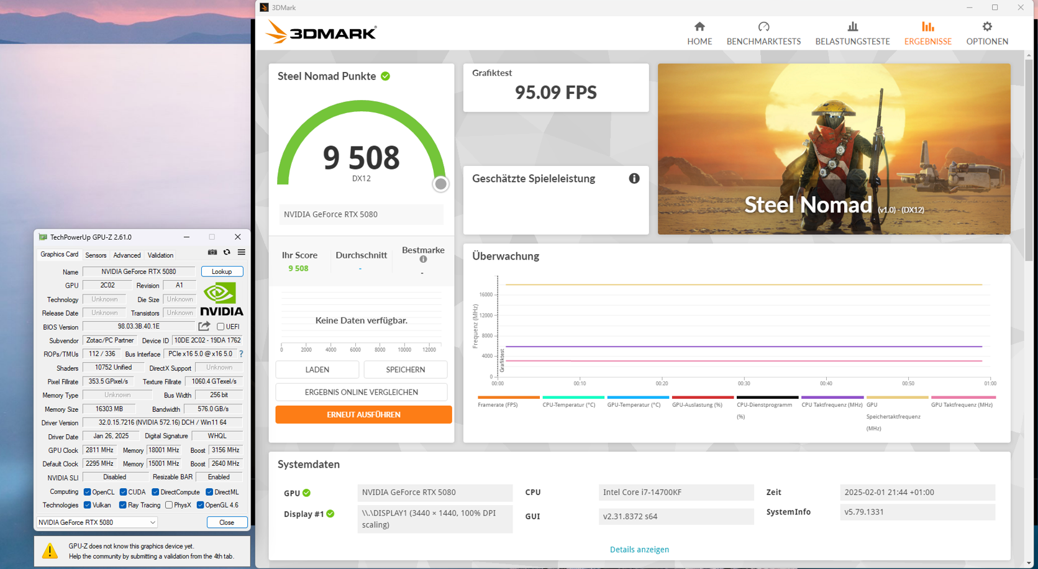The height and width of the screenshot is (569, 1038).
Task: Click ERGEBNIS ONLINE VERGLEICHEN
Action: 362,392
